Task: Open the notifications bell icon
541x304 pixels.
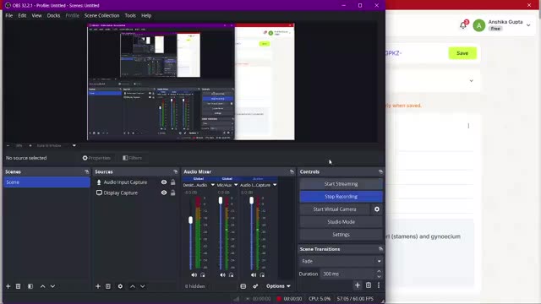Action: click(x=463, y=25)
